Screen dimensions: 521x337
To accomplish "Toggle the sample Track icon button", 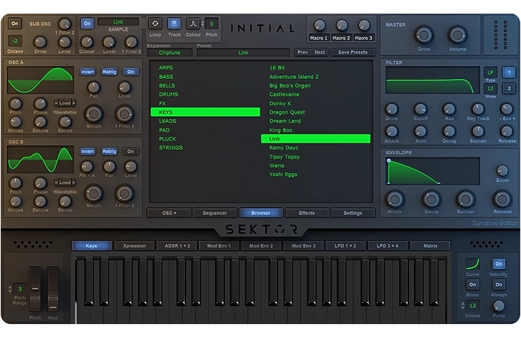I will click(174, 24).
